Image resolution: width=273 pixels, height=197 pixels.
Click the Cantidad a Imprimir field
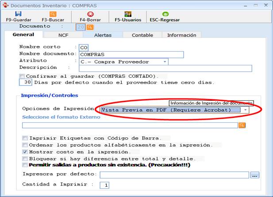click(x=107, y=185)
